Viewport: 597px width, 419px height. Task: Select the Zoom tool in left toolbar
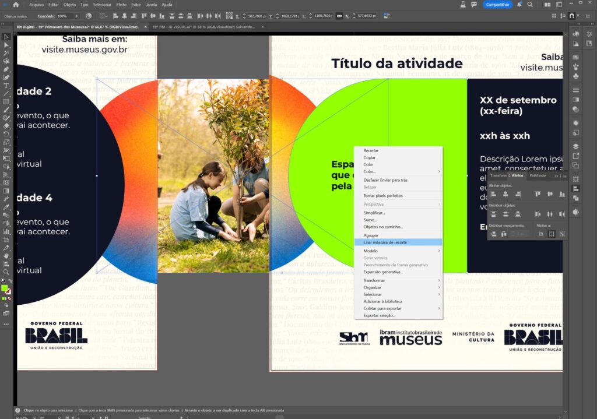(x=6, y=272)
